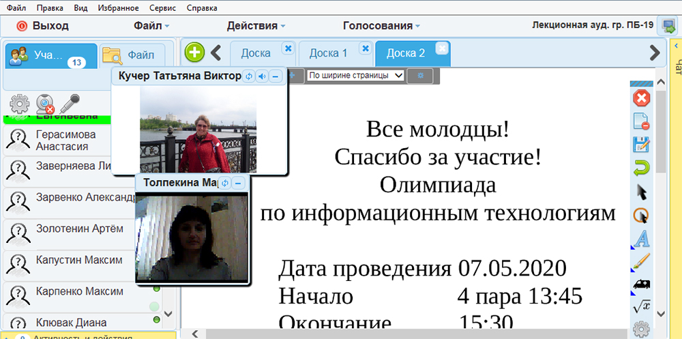Choose the text tool letter A

641,239
